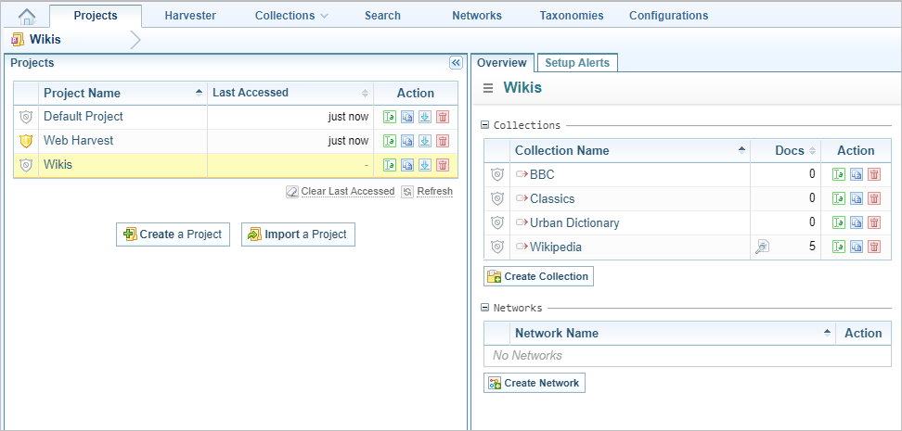Screen dimensions: 902x431
Task: Open the Harvester tab
Action: (x=190, y=16)
